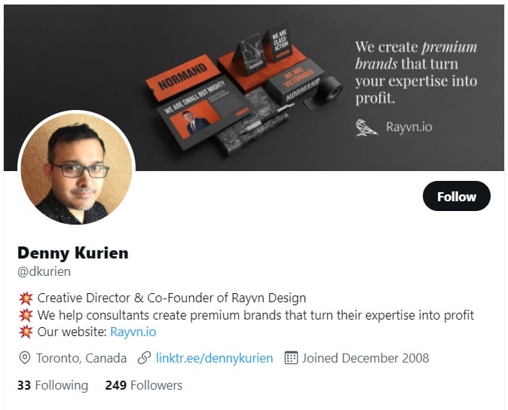
Task: View the 249 Followers list
Action: 143,385
